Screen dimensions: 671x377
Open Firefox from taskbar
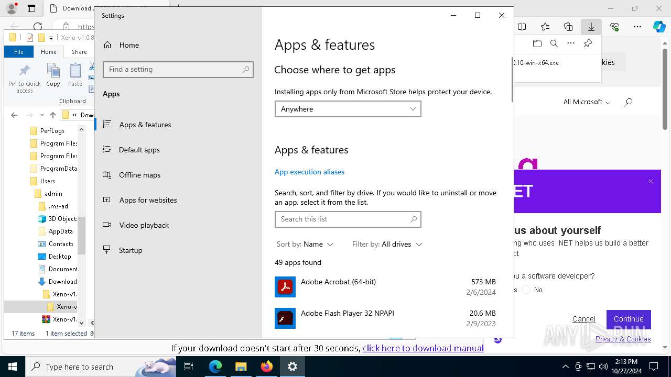(267, 367)
